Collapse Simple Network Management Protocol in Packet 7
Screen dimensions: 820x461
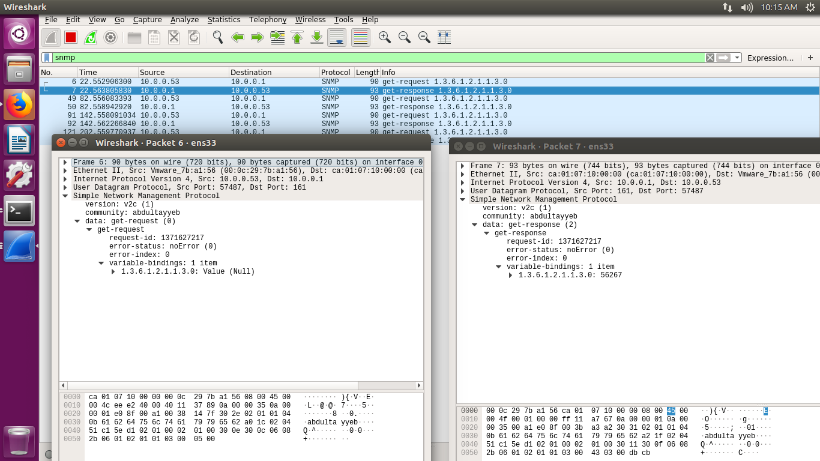tap(462, 199)
